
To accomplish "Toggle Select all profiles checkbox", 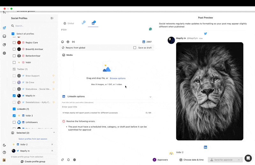I will point(13,34).
